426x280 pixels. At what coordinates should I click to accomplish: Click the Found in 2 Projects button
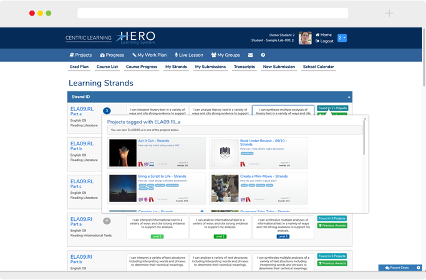[x=332, y=256]
